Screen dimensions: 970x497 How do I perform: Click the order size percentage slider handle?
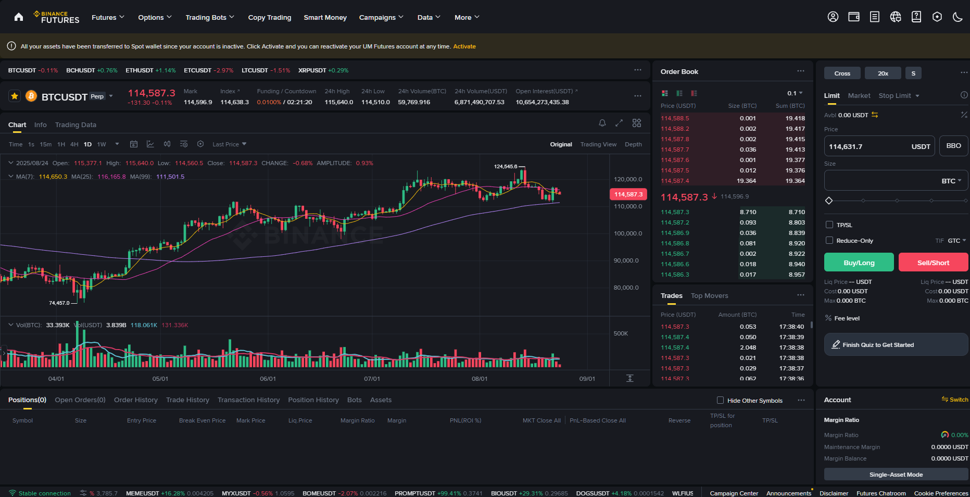829,201
